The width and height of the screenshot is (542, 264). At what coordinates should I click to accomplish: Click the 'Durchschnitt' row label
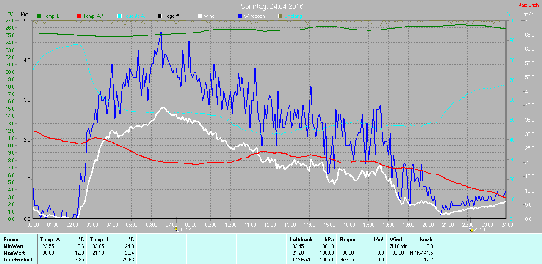point(18,260)
